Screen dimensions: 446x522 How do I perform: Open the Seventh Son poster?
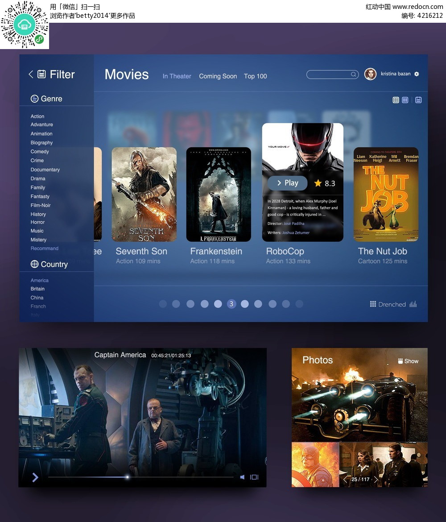click(144, 195)
